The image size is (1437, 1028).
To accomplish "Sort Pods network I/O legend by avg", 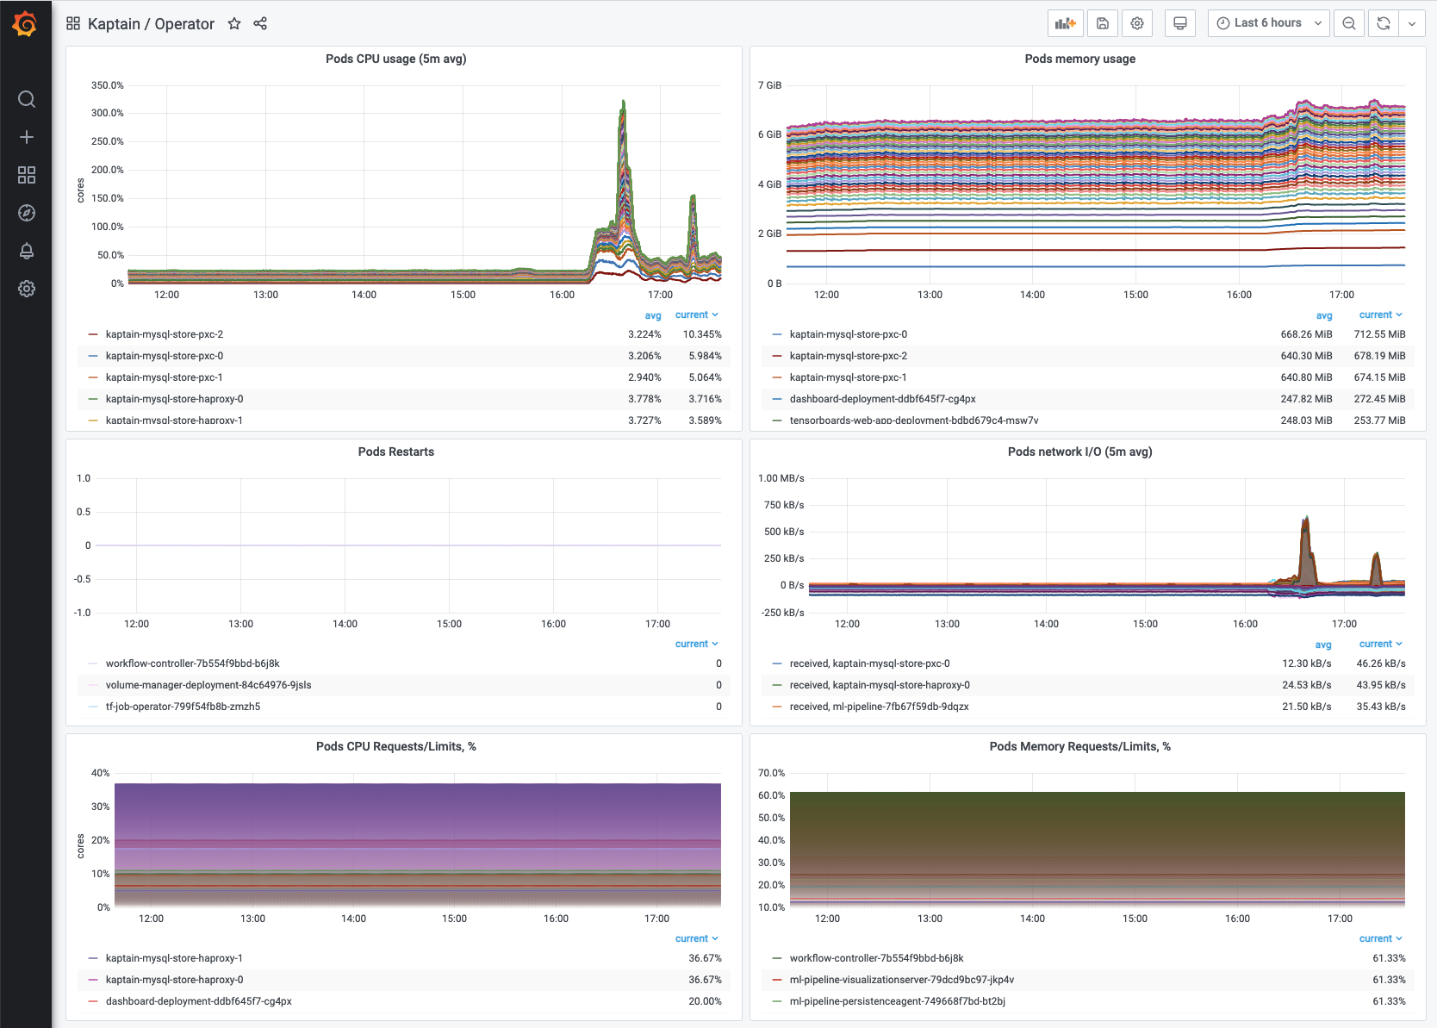I will pos(1323,645).
